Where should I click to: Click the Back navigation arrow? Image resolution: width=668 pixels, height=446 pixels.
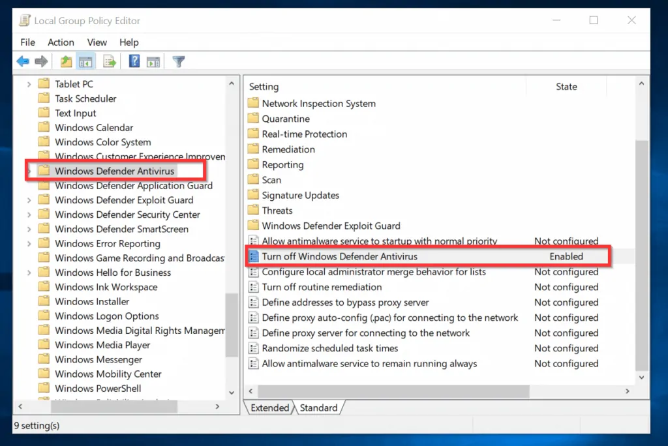23,61
